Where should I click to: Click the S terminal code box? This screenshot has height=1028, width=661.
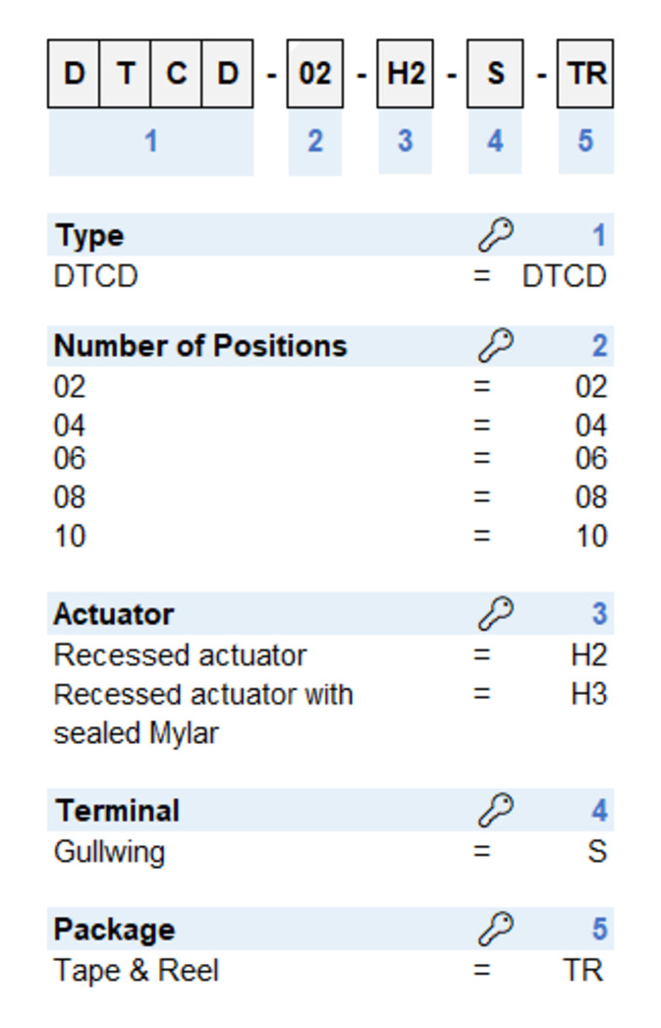point(495,74)
